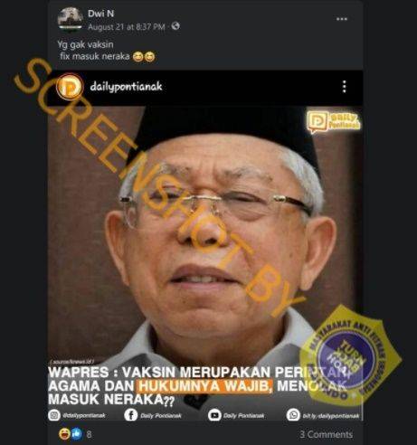Click the highlighted HUKUMNYA WAJIB text
417x445 pixels.
204,386
